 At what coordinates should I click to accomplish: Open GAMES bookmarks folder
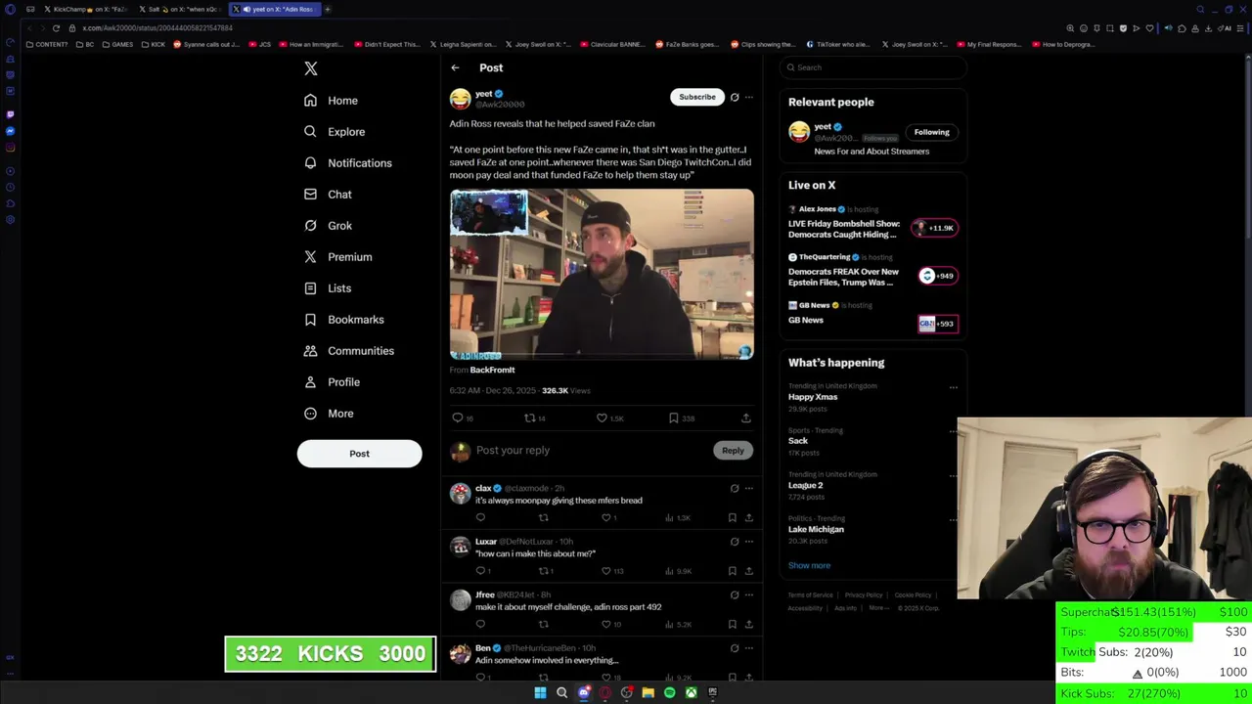(117, 44)
